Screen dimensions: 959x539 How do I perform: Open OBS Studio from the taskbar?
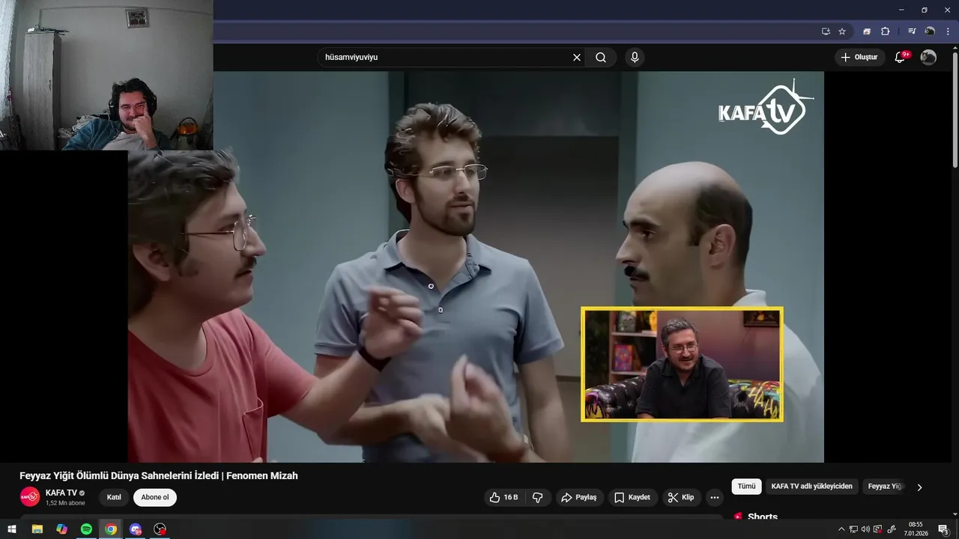[x=160, y=529]
